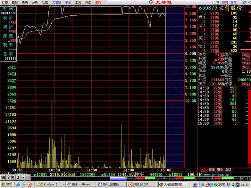This screenshot has width=251, height=188.
Task: Open the 工具 menu
Action: [x=78, y=2]
